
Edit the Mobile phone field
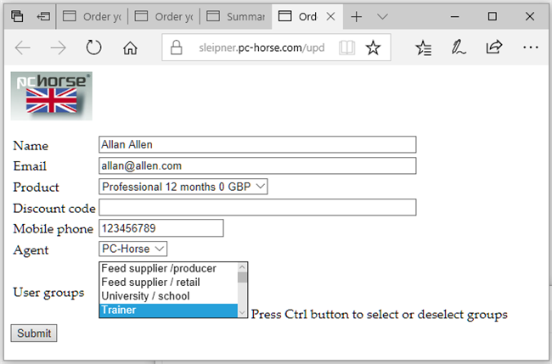(x=161, y=228)
